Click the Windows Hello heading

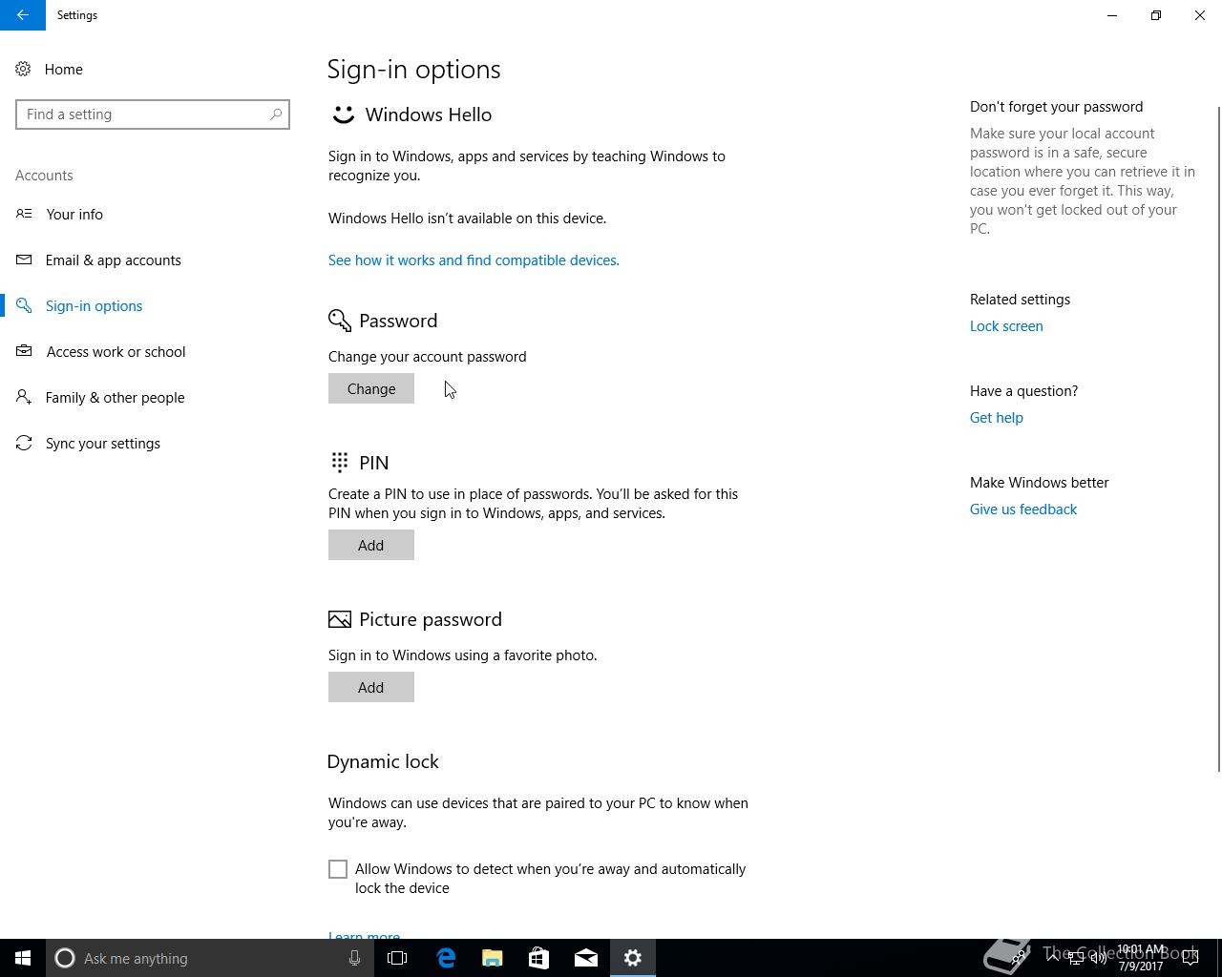click(429, 114)
